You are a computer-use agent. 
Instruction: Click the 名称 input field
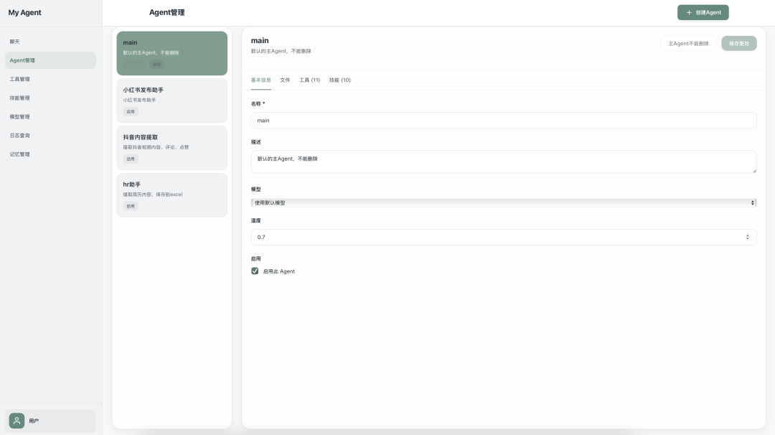coord(503,121)
